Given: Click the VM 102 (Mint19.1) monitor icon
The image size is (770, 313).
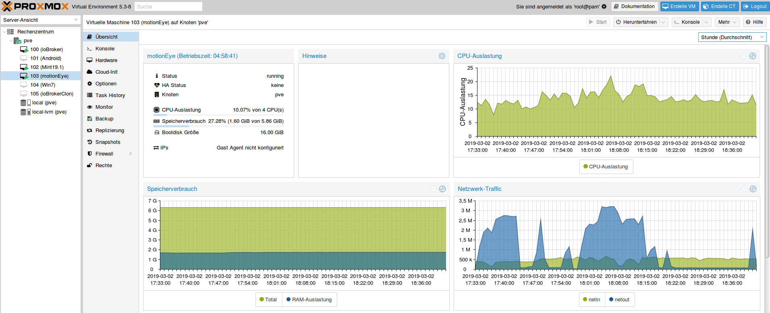Looking at the screenshot, I should click(24, 67).
